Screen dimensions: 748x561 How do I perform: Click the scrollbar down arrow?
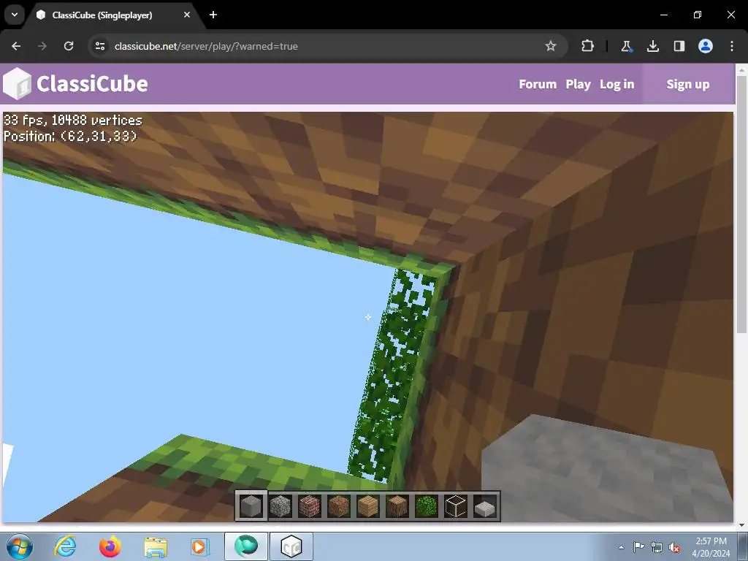tap(741, 525)
